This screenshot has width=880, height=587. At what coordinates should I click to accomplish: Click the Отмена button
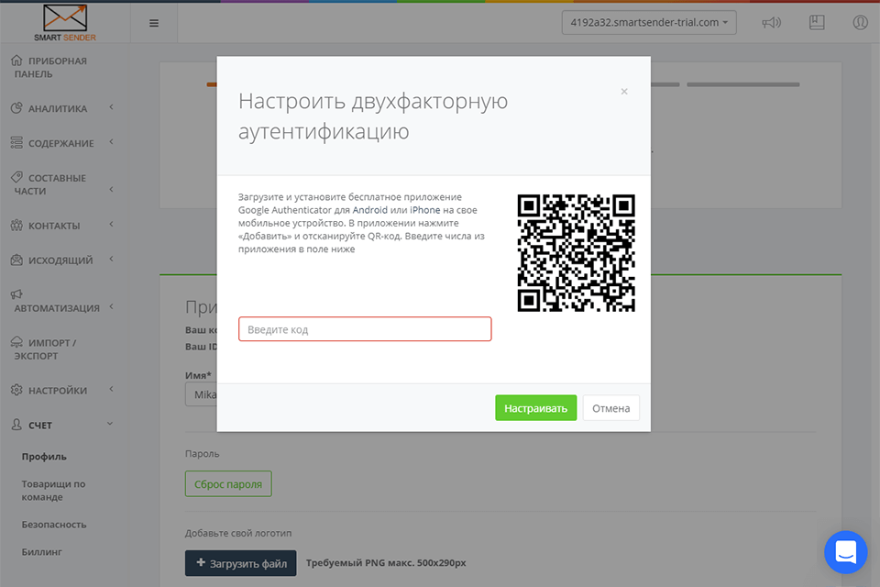tap(611, 408)
